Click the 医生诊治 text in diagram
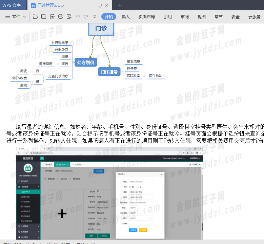This screenshot has height=244, width=264. 156,76
